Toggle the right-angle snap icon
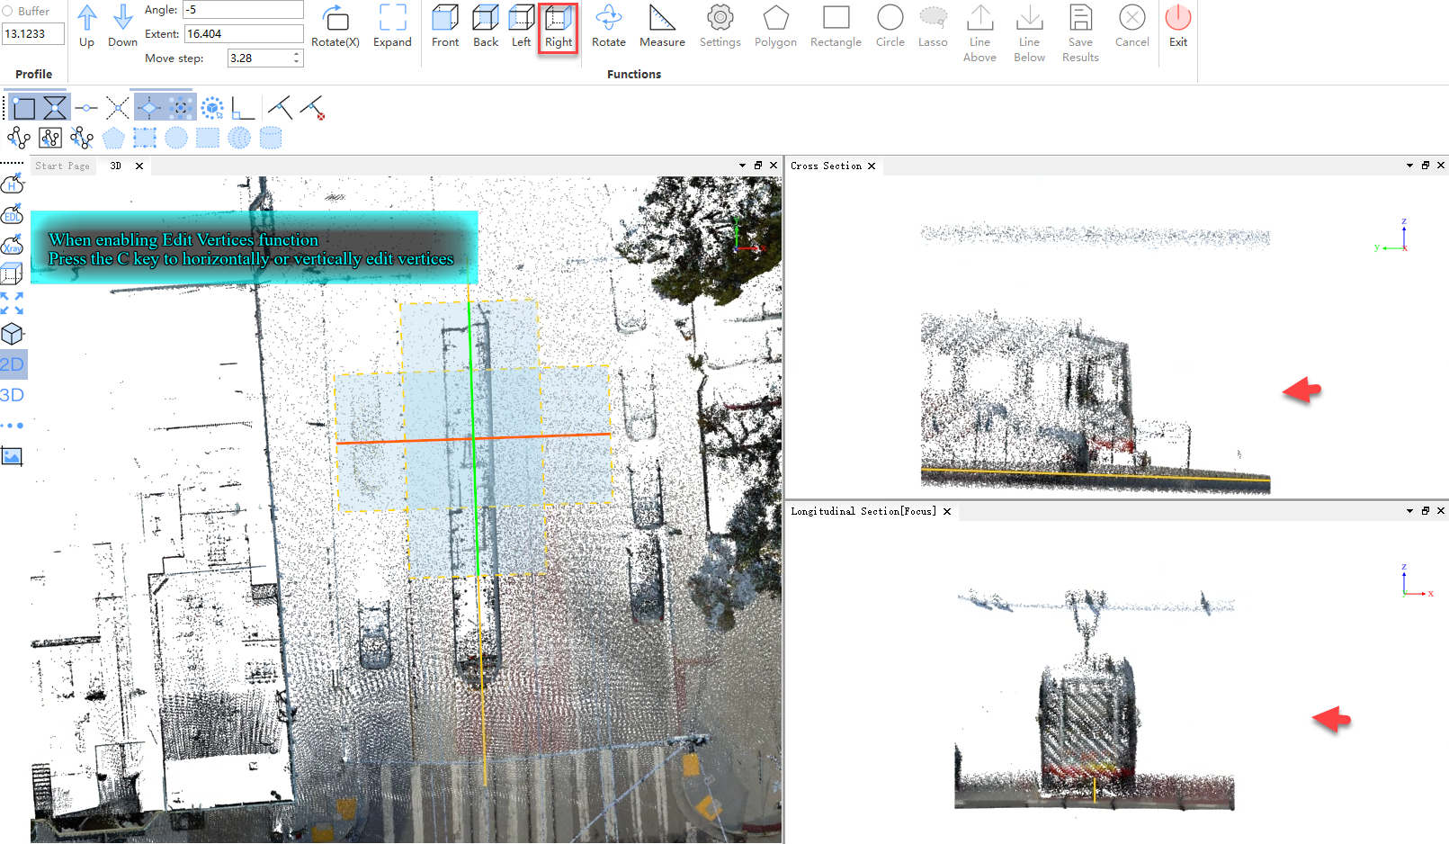Viewport: 1449px width, 844px height. 243,108
